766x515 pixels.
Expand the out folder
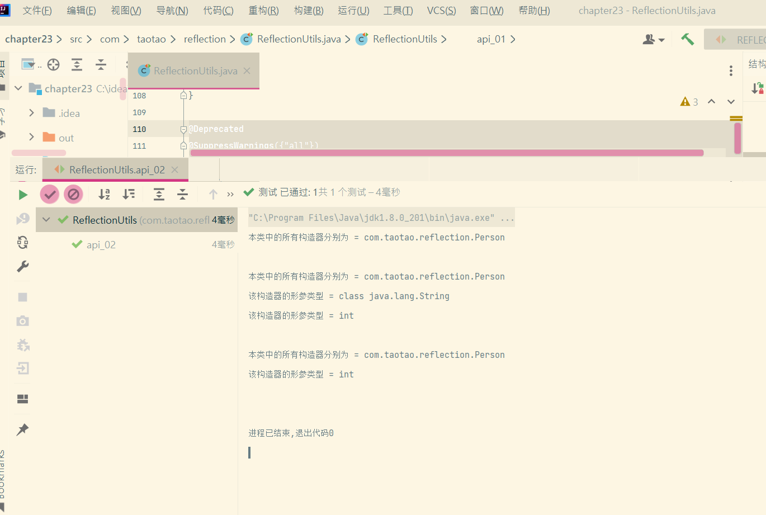(31, 137)
